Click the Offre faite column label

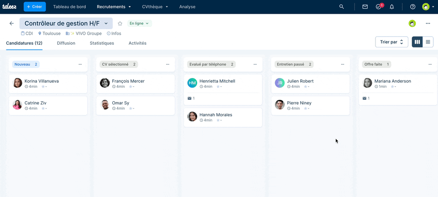point(376,64)
